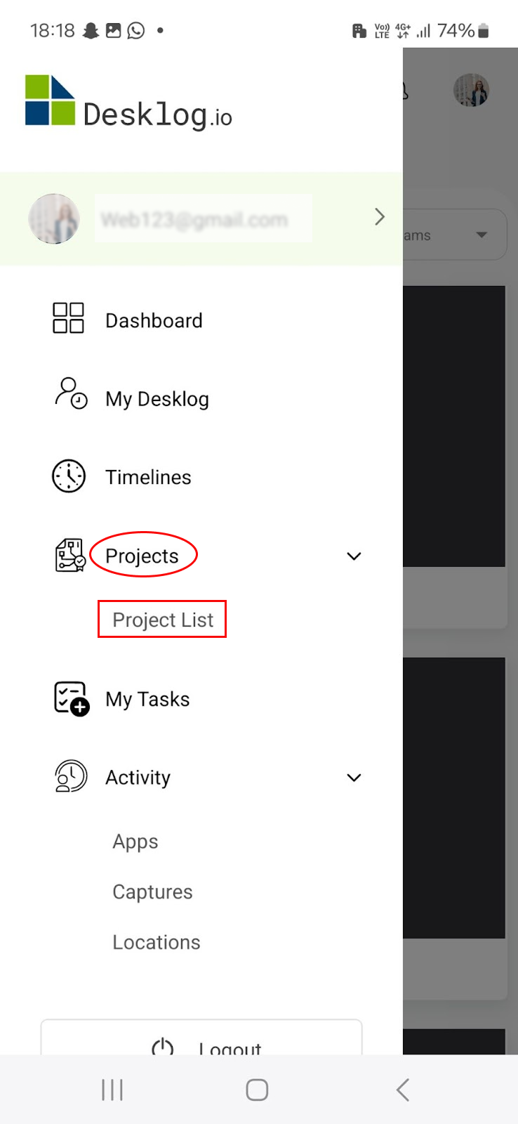This screenshot has height=1124, width=518.
Task: Select Captures under Activity
Action: 152,891
